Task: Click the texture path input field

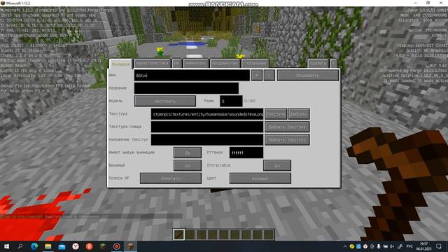Action: pos(207,114)
